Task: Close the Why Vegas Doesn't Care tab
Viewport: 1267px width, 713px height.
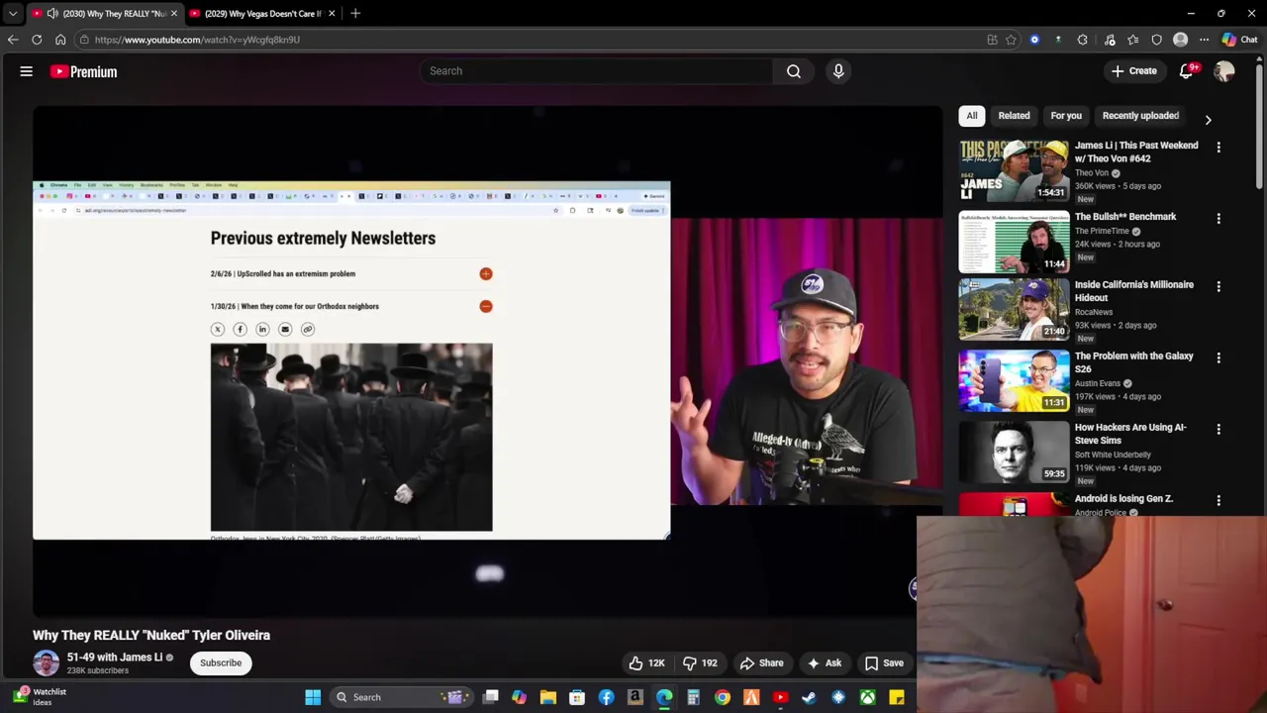Action: [332, 14]
